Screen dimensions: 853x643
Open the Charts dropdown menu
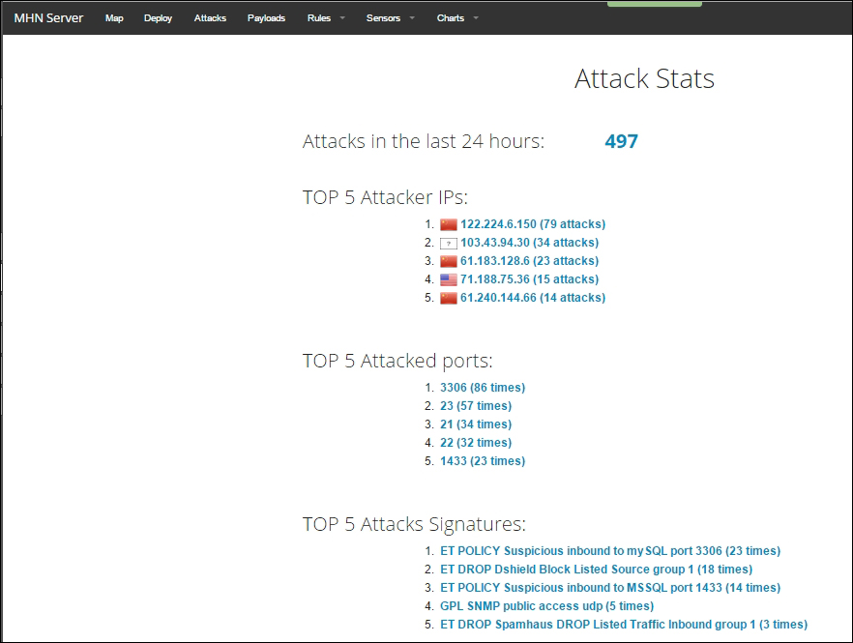click(x=450, y=17)
